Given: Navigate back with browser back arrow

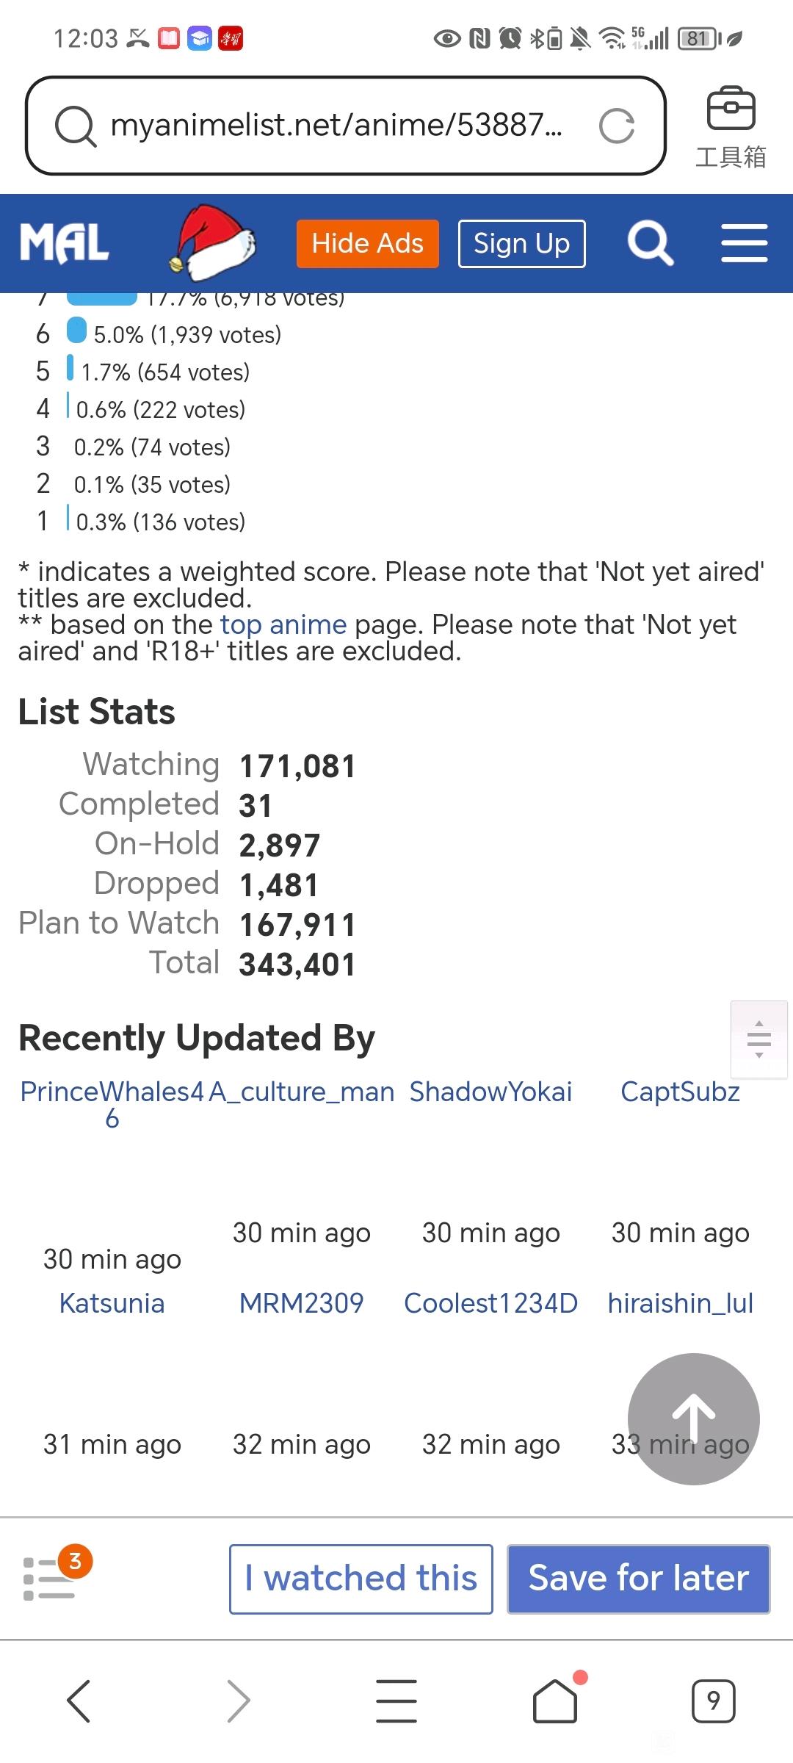Looking at the screenshot, I should (79, 1701).
